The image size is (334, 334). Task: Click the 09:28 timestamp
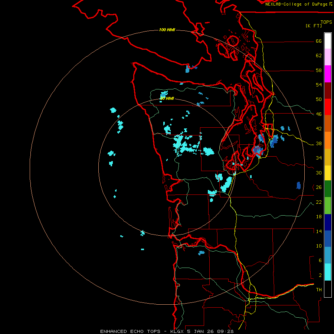click(225, 331)
